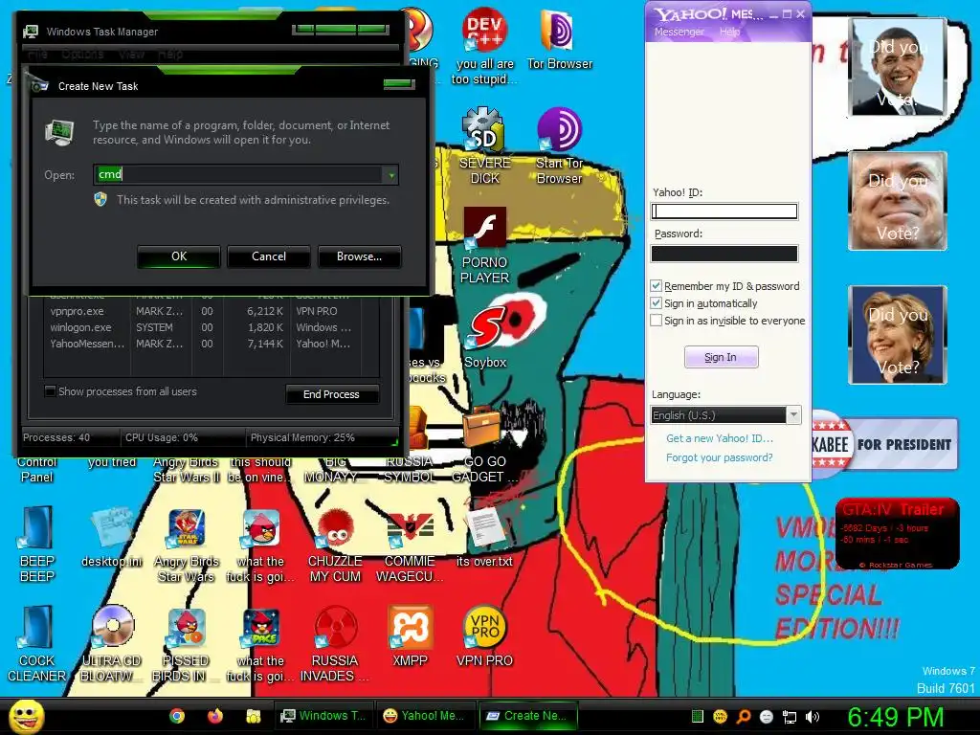
Task: Open the its over.txt file
Action: tap(484, 538)
